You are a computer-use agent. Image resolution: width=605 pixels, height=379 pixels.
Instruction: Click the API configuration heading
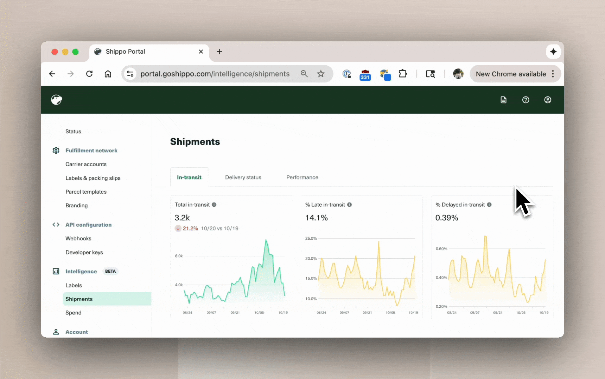pyautogui.click(x=88, y=225)
